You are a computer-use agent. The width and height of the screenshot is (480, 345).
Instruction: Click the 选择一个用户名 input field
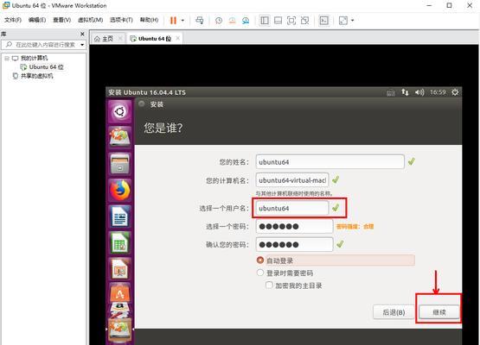coord(292,208)
